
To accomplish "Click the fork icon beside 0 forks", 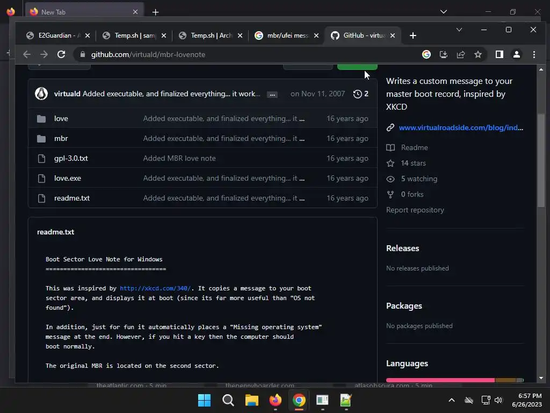I will click(390, 194).
